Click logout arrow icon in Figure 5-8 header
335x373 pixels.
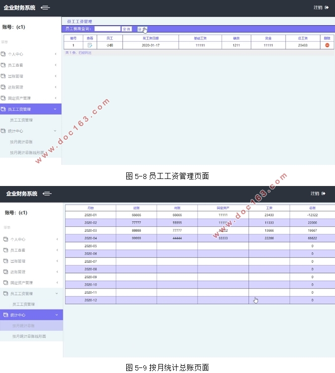pos(326,8)
